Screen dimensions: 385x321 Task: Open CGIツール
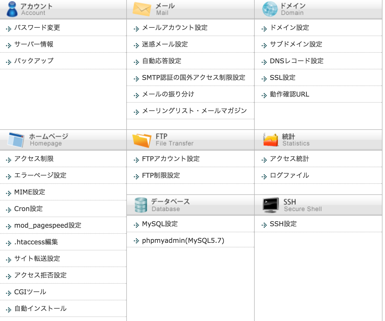pos(30,292)
